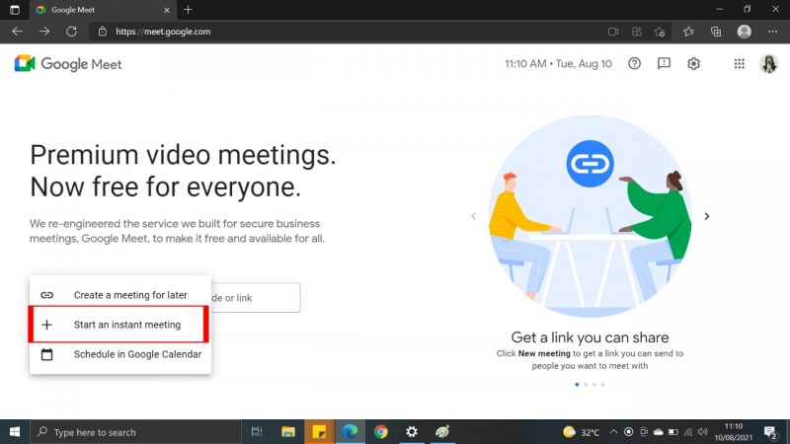
Task: Open the taskbar clock and date
Action: [734, 432]
